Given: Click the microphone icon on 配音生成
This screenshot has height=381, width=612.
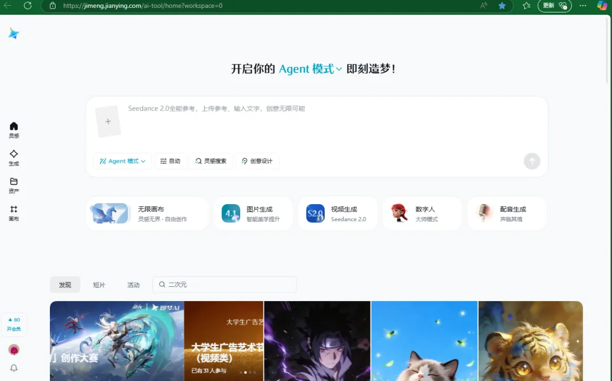Looking at the screenshot, I should click(484, 213).
